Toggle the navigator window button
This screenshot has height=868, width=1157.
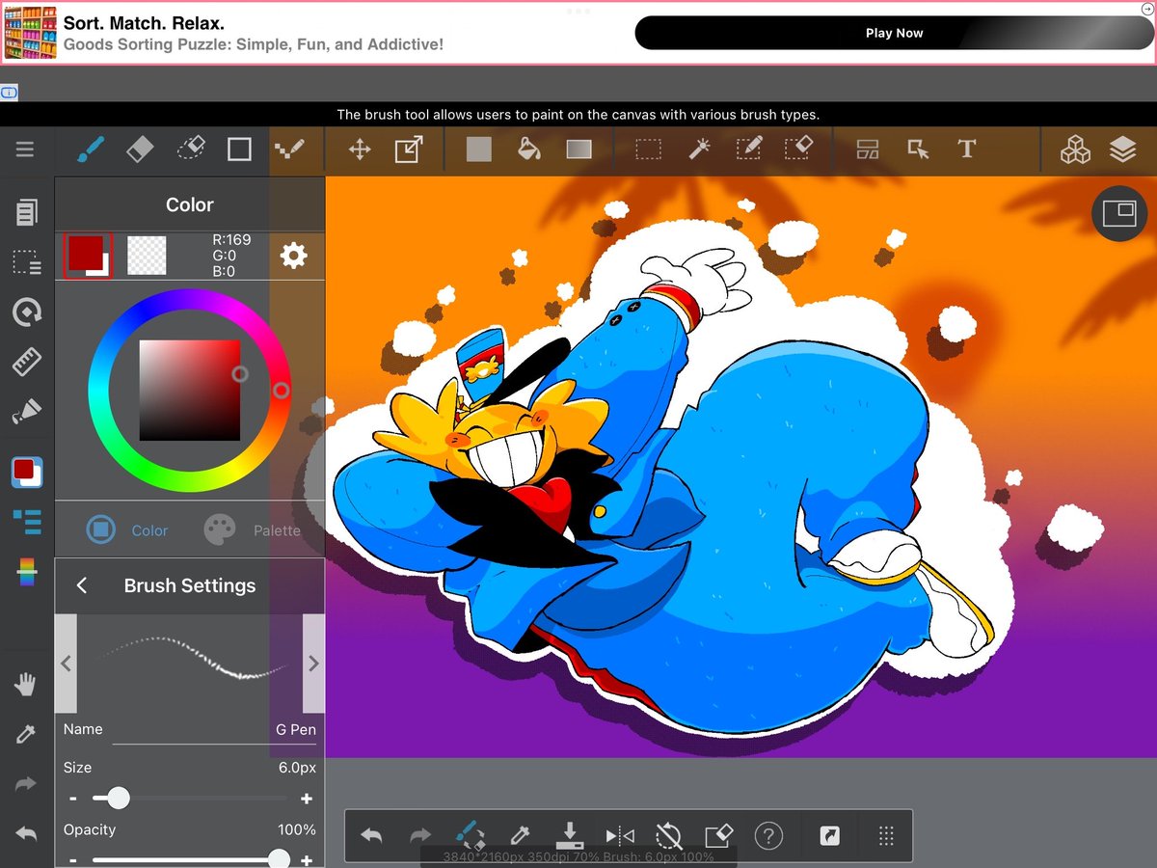[x=1119, y=213]
